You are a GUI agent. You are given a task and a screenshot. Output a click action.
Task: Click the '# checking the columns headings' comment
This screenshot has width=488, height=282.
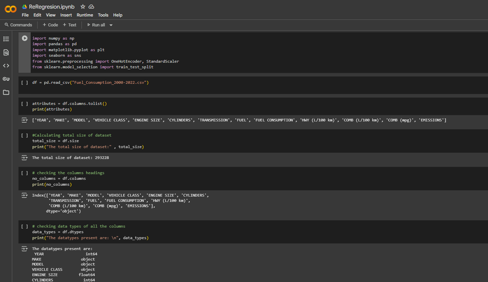pyautogui.click(x=68, y=173)
